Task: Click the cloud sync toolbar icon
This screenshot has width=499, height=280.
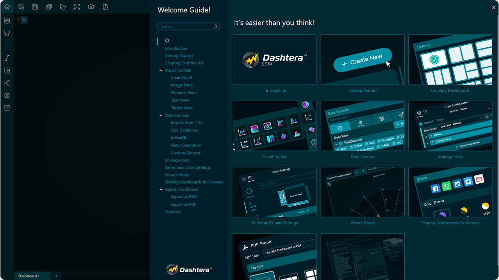Action: pyautogui.click(x=21, y=6)
